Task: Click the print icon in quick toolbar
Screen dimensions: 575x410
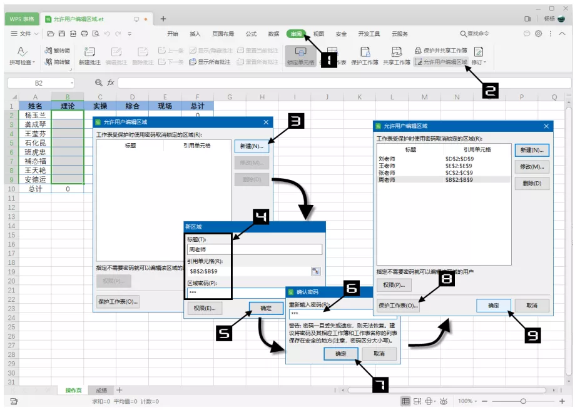Action: point(84,34)
